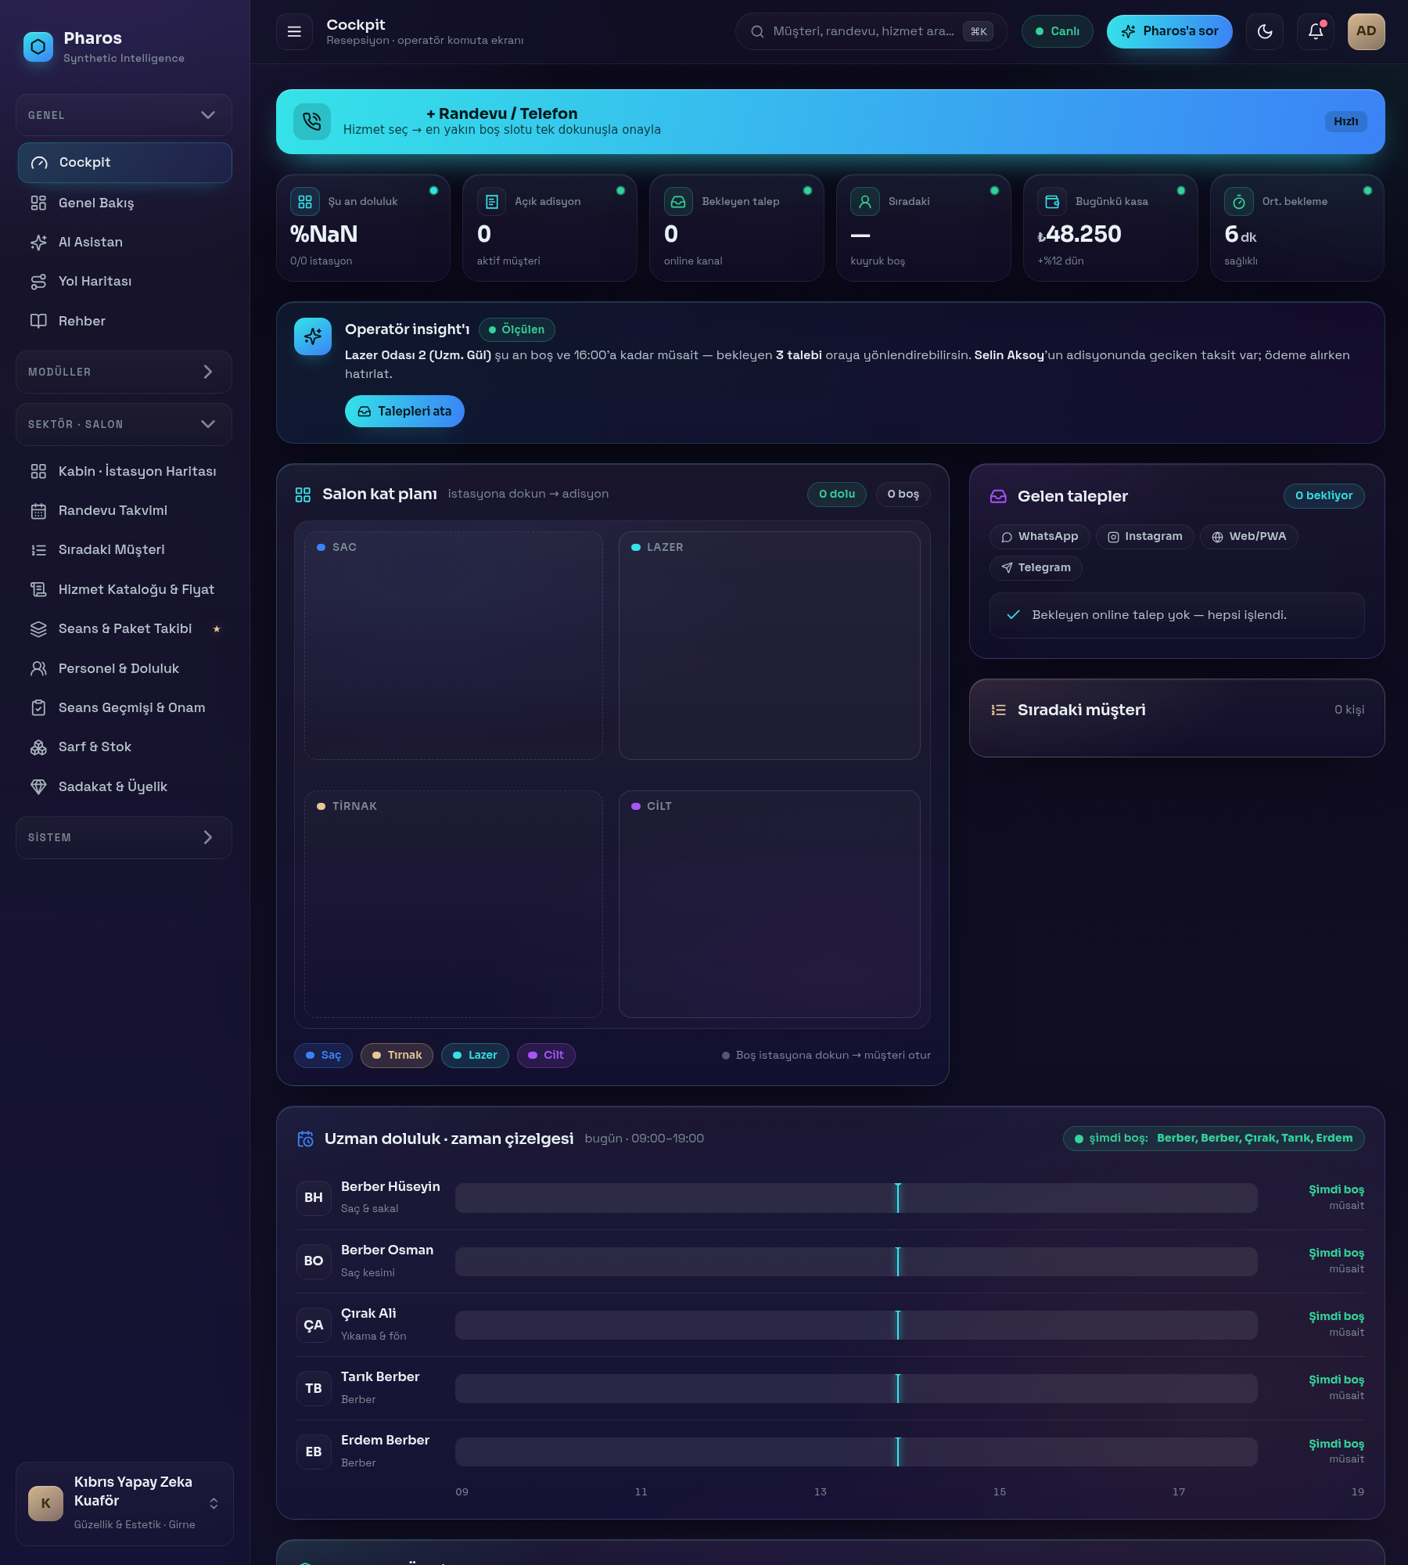Viewport: 1408px width, 1565px height.
Task: Toggle sidebar with hamburger menu icon
Action: tap(294, 31)
